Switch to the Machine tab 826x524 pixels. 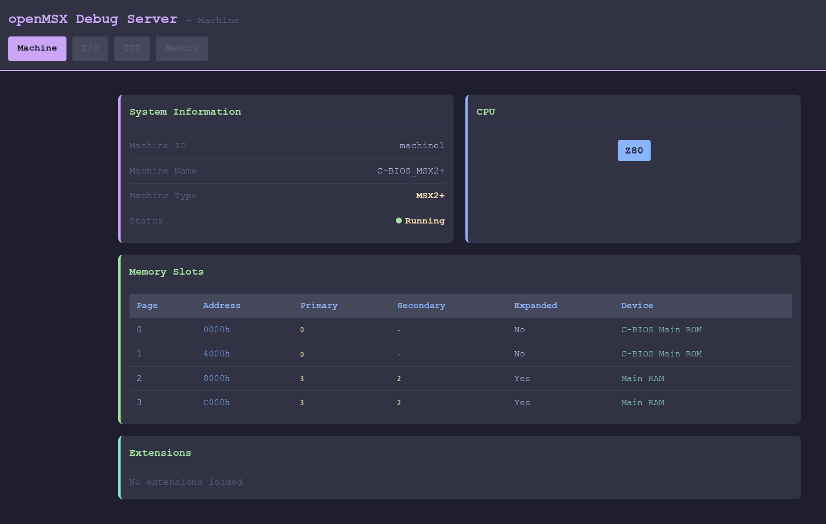37,48
